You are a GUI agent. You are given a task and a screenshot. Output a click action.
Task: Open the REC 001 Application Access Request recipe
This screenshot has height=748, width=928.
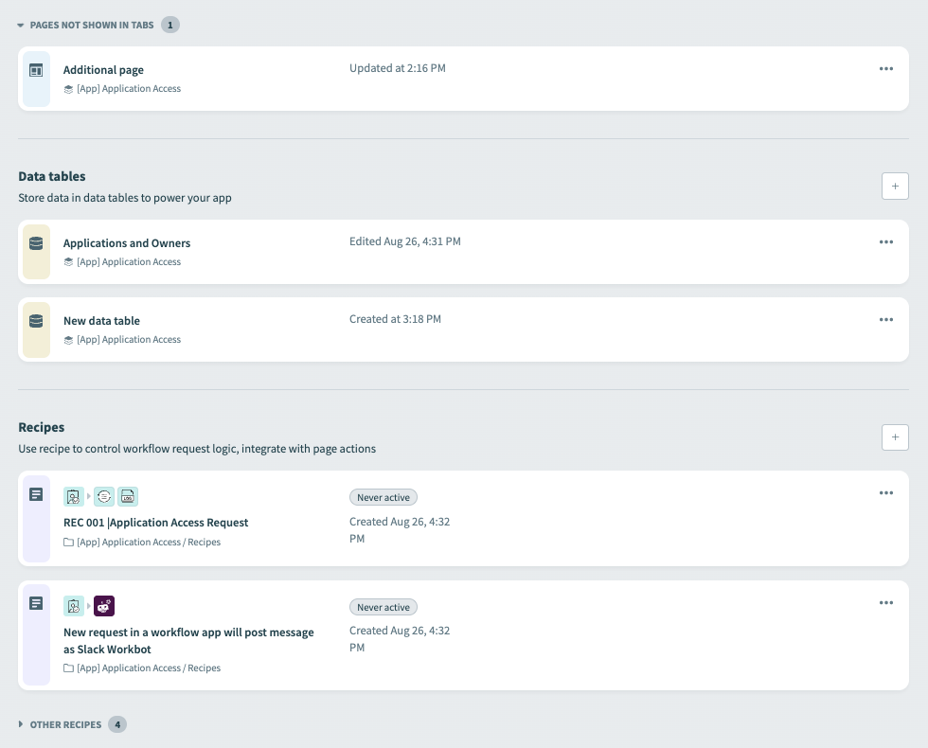(x=155, y=523)
